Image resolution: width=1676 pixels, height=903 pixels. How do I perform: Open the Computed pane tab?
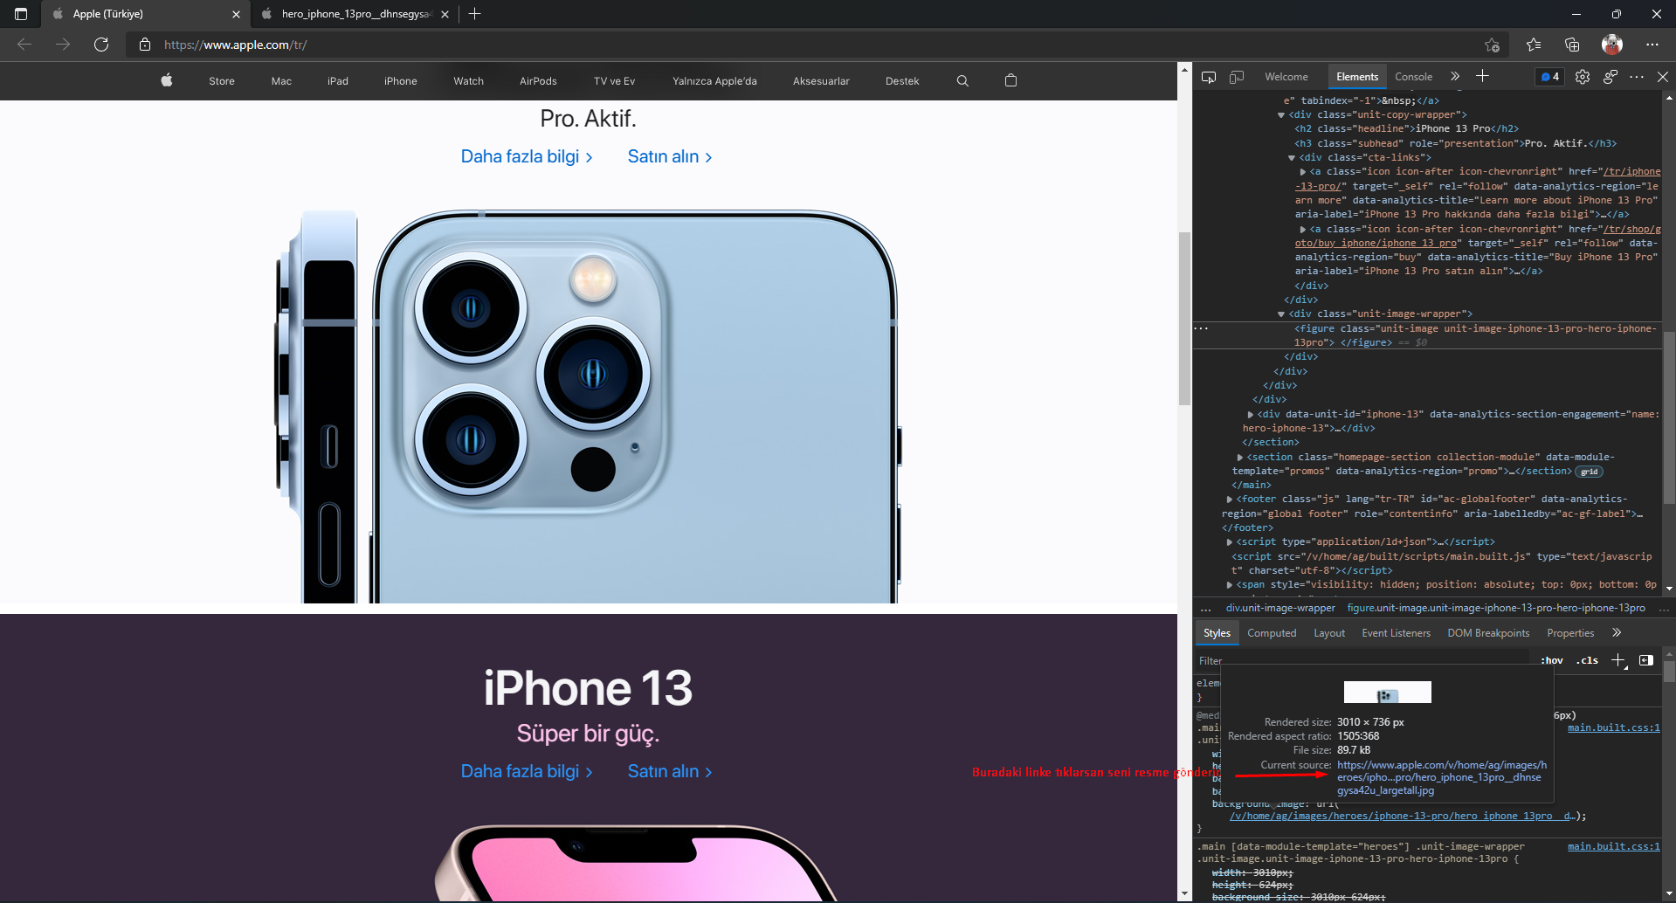[1272, 633]
